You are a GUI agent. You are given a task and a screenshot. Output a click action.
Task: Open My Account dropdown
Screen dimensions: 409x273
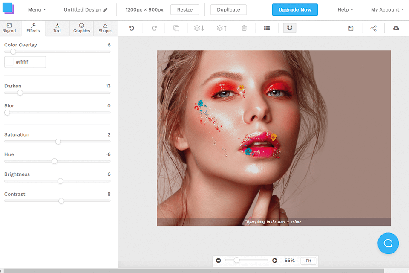tap(387, 9)
